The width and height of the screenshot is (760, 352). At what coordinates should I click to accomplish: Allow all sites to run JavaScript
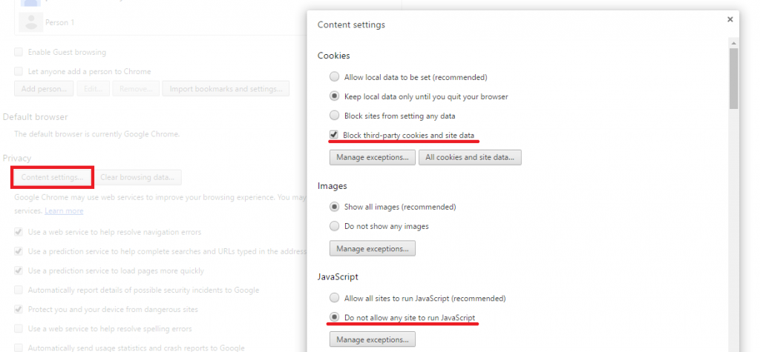(335, 298)
